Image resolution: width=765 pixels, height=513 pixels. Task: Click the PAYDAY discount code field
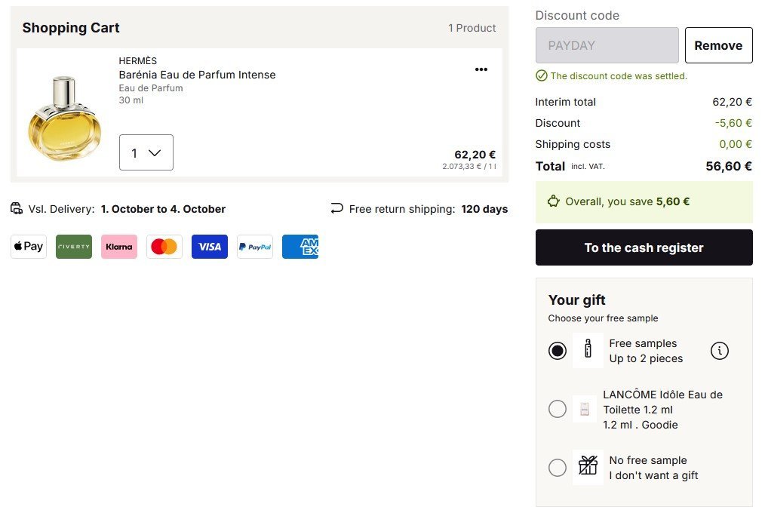click(x=607, y=45)
